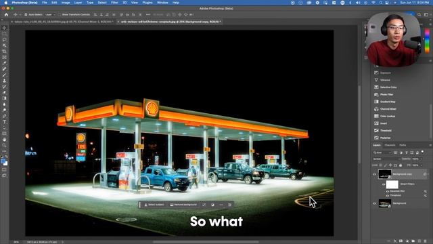This screenshot has width=433, height=244.
Task: Select the Rectangle shape tool
Action: point(5,134)
